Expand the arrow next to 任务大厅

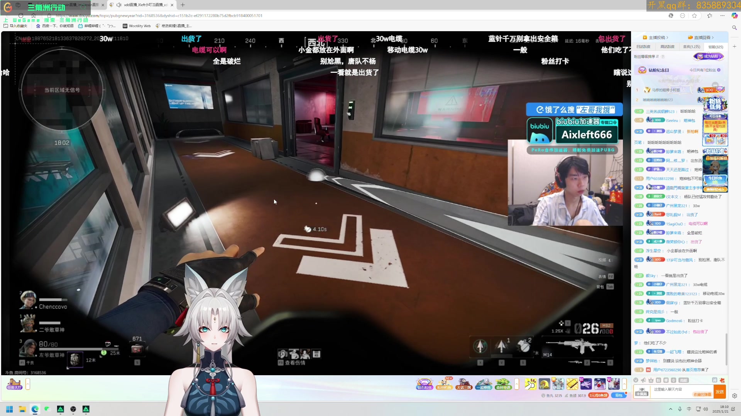(x=28, y=384)
